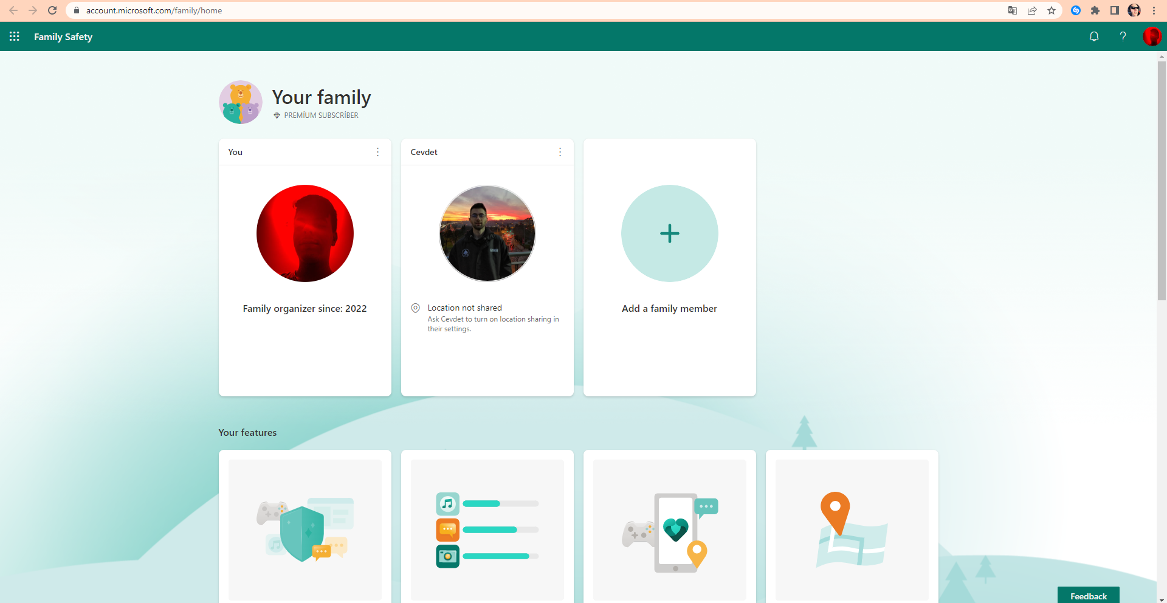This screenshot has width=1167, height=603.
Task: Click the Location not shared pin icon
Action: [416, 308]
